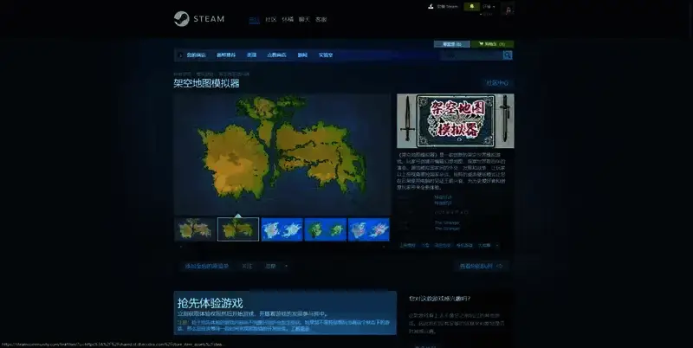This screenshot has height=348, width=693.
Task: Click the Steam logo in the header
Action: [x=199, y=19]
